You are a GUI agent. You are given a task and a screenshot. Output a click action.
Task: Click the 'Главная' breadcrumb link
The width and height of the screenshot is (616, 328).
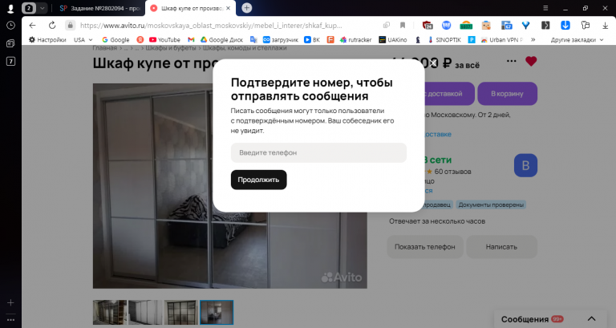(105, 48)
